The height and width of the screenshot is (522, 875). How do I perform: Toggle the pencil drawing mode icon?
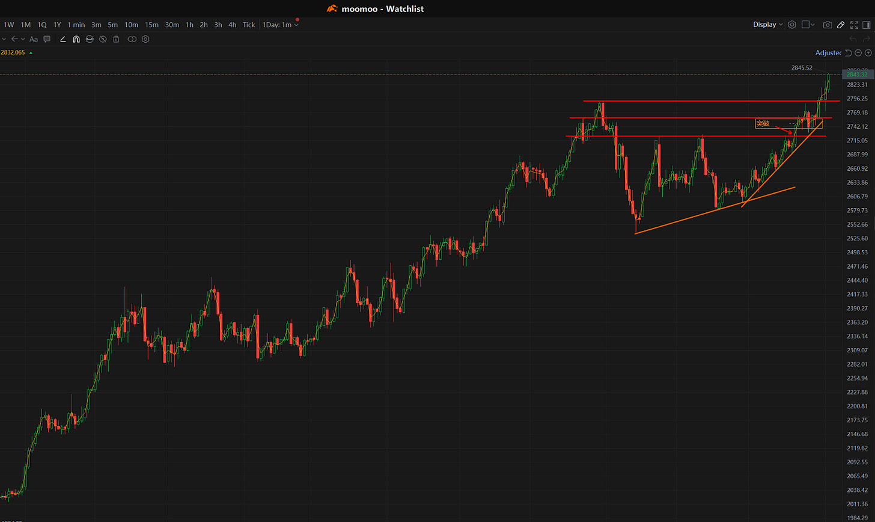841,25
